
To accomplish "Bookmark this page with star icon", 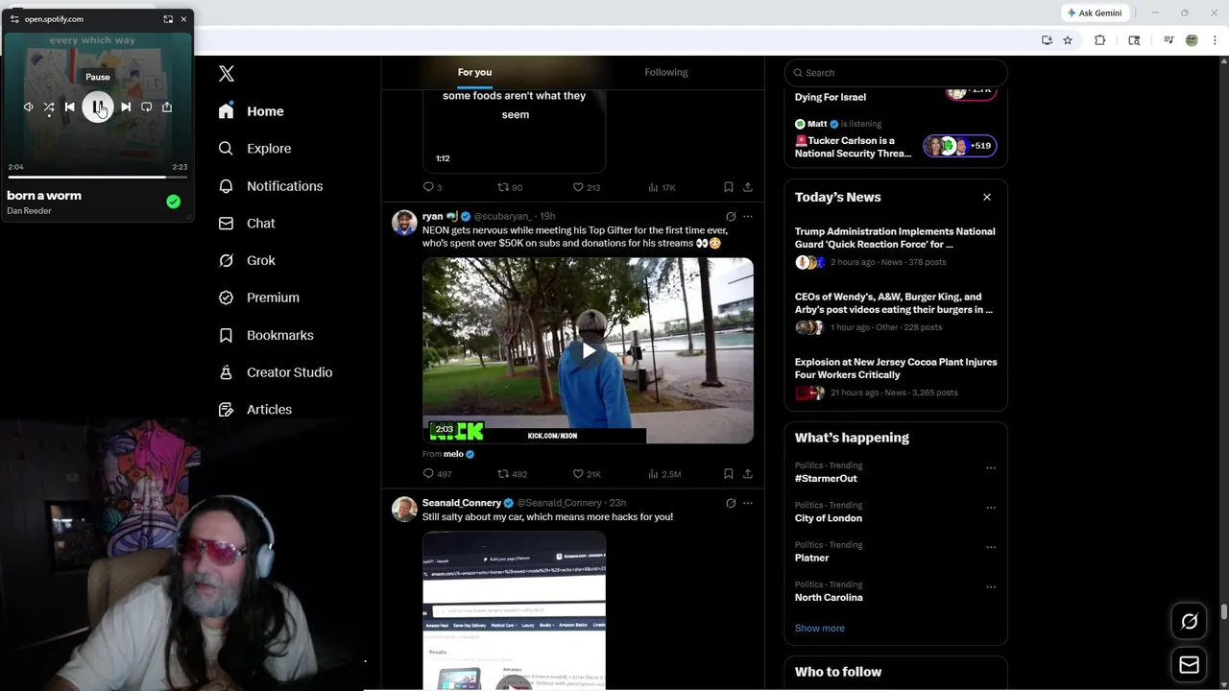I will coord(1067,40).
